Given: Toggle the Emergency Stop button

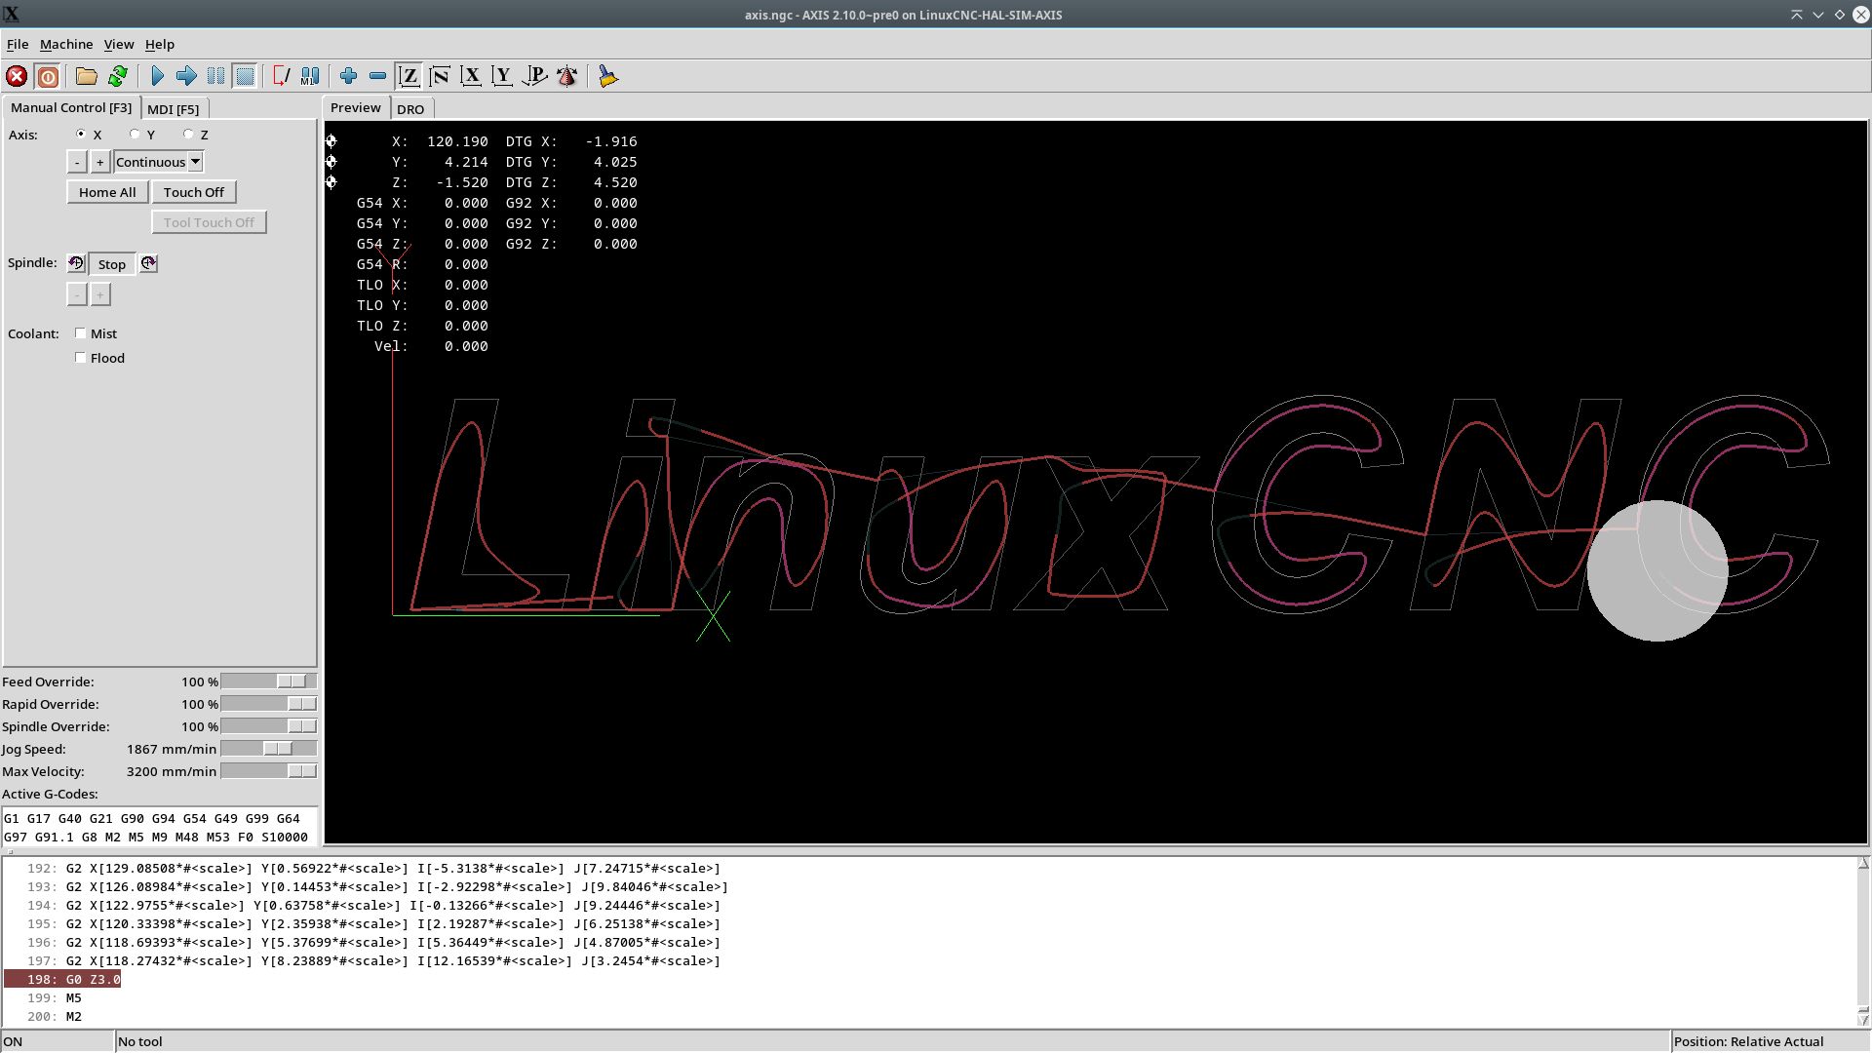Looking at the screenshot, I should click(x=17, y=76).
